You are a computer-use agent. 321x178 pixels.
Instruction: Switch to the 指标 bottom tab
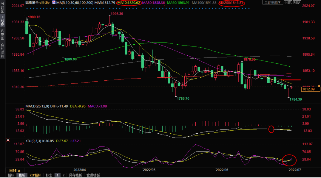click(x=11, y=175)
